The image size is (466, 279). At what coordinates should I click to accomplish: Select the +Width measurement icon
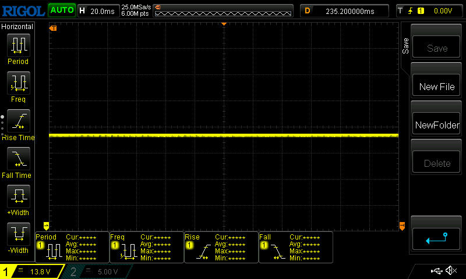pyautogui.click(x=18, y=196)
